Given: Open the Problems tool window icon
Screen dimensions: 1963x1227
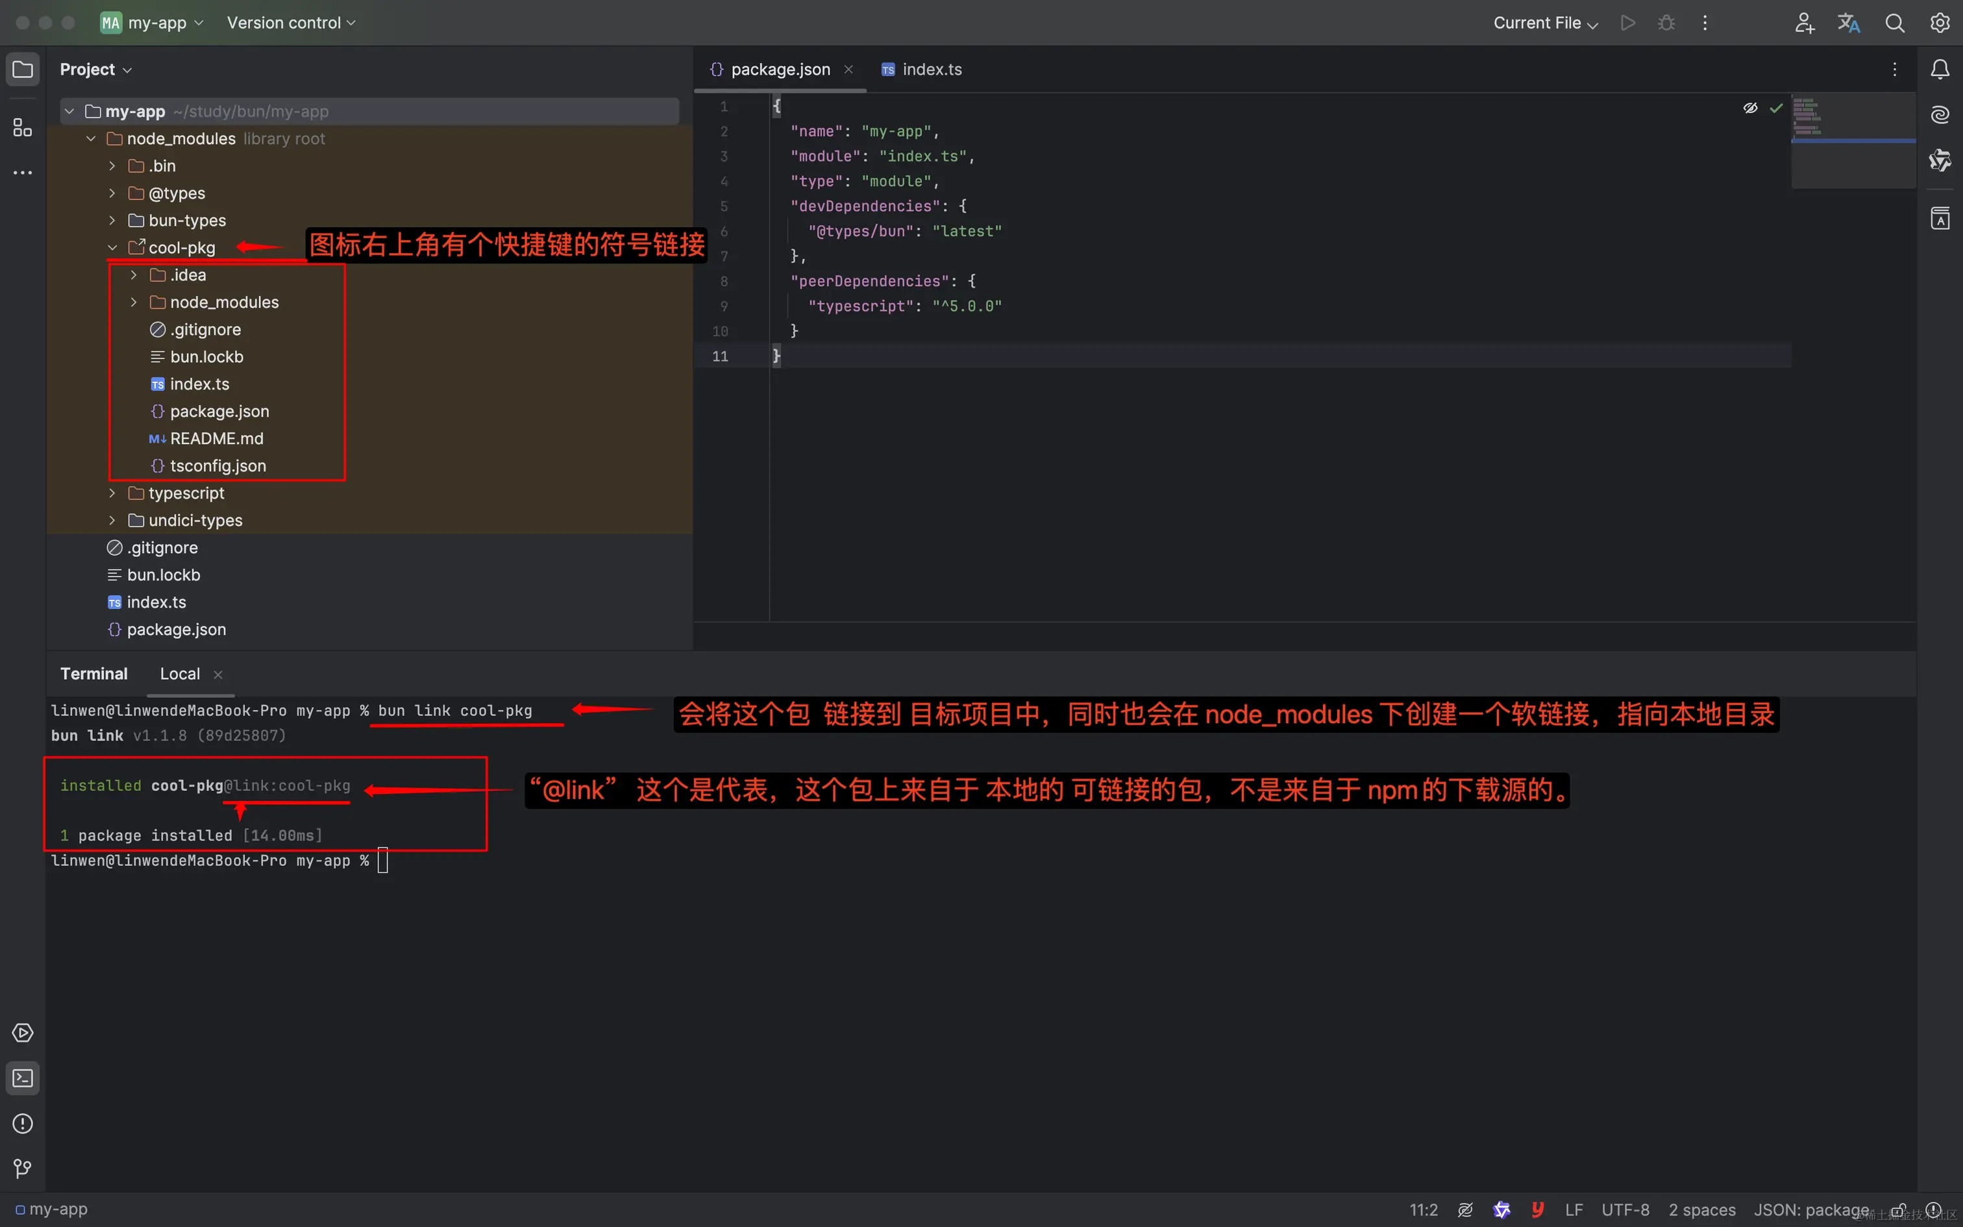Looking at the screenshot, I should [23, 1123].
